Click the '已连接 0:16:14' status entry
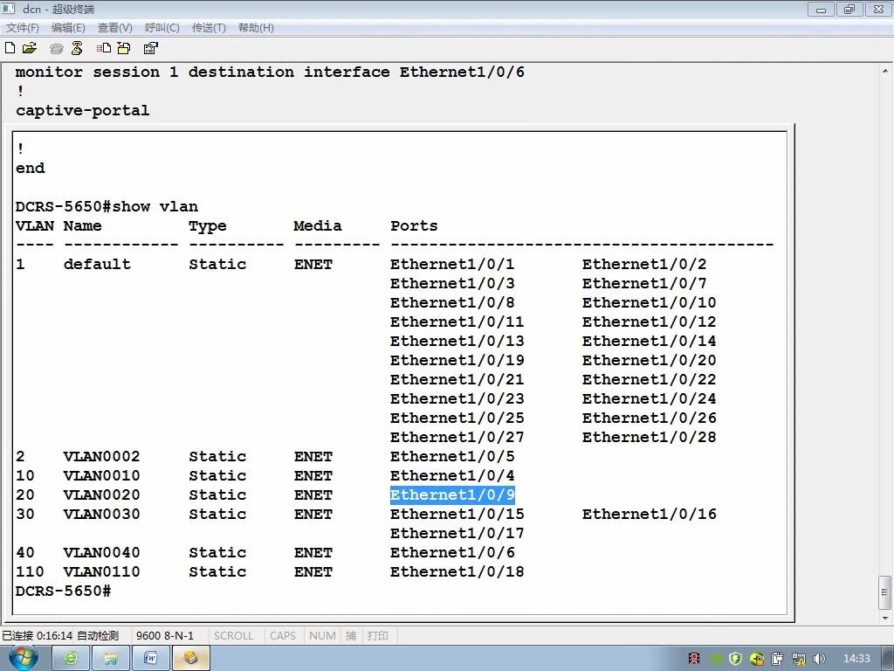The width and height of the screenshot is (894, 671). [37, 636]
